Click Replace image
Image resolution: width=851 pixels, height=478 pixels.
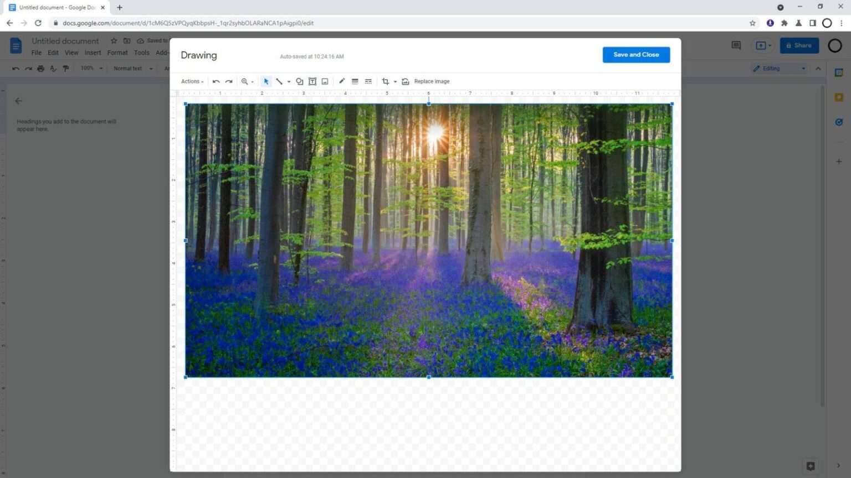[432, 81]
